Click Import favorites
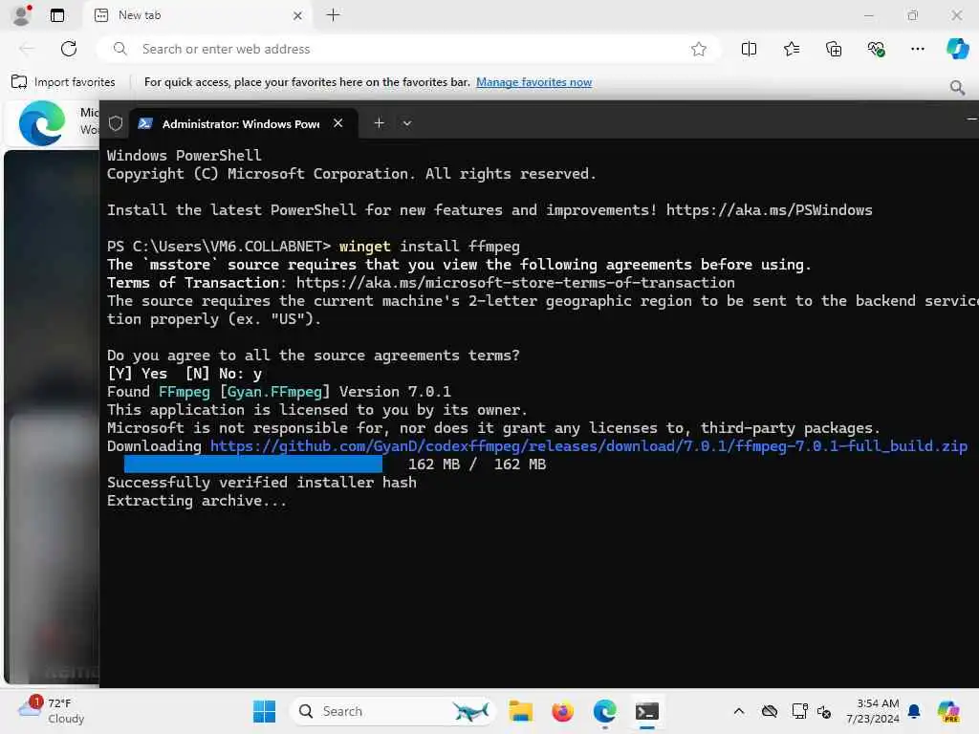Image resolution: width=979 pixels, height=734 pixels. pyautogui.click(x=64, y=82)
